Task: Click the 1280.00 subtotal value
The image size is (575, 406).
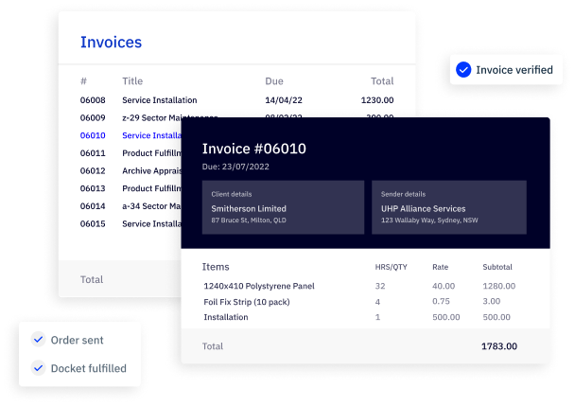Action: (x=498, y=286)
